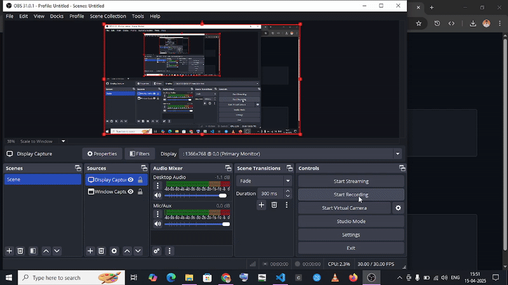Add a new source with the plus icon

90,251
